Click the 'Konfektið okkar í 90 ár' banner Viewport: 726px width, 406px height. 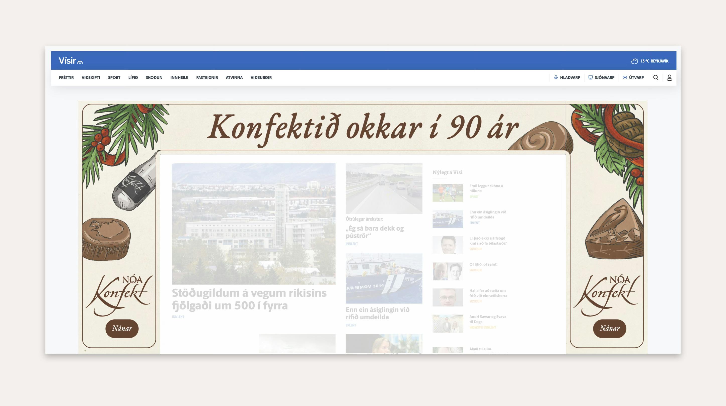(x=362, y=128)
